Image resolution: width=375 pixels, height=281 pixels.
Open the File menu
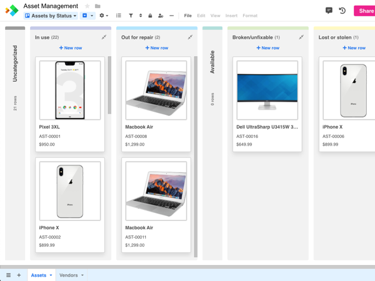[x=187, y=16]
